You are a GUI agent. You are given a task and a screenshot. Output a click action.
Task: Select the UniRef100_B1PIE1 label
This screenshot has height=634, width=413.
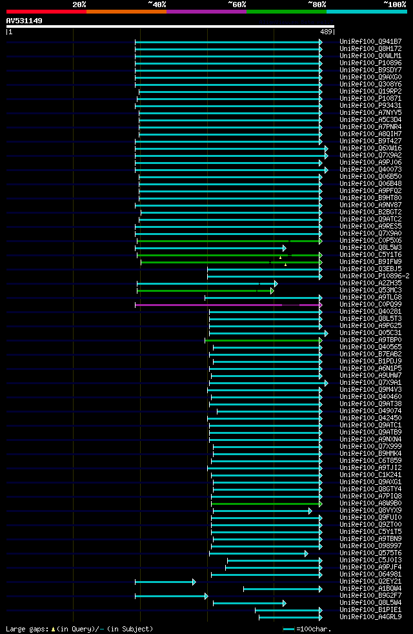pyautogui.click(x=370, y=609)
